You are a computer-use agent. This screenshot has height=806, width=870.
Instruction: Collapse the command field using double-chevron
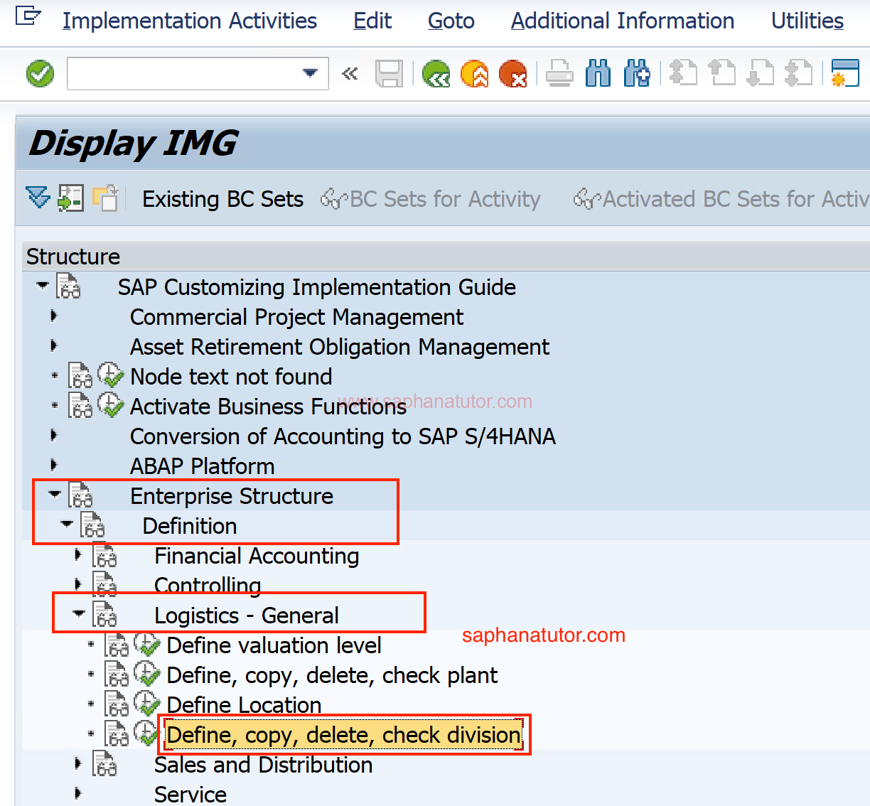tap(350, 74)
